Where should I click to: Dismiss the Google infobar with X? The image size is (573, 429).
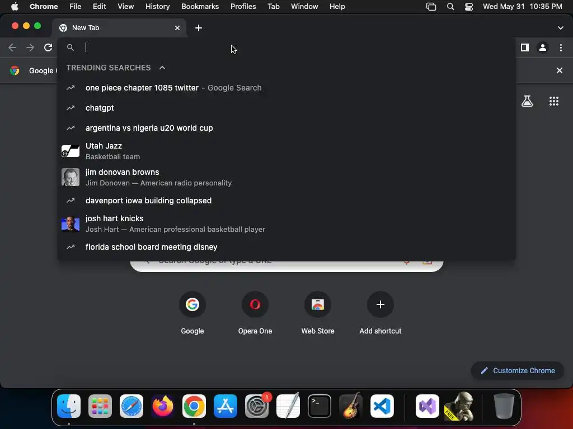[x=559, y=70]
